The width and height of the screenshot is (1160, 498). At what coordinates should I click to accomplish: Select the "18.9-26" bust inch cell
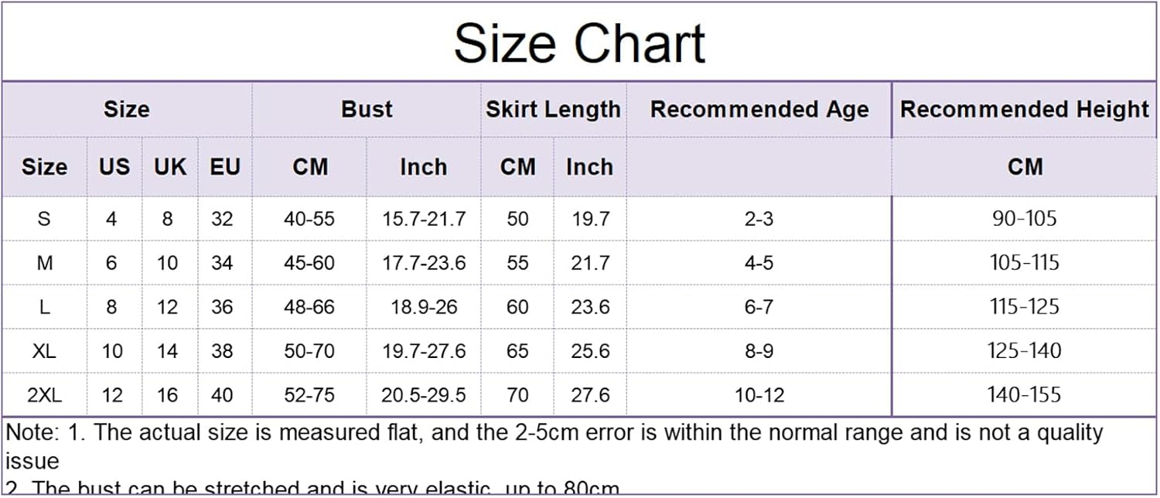[424, 307]
